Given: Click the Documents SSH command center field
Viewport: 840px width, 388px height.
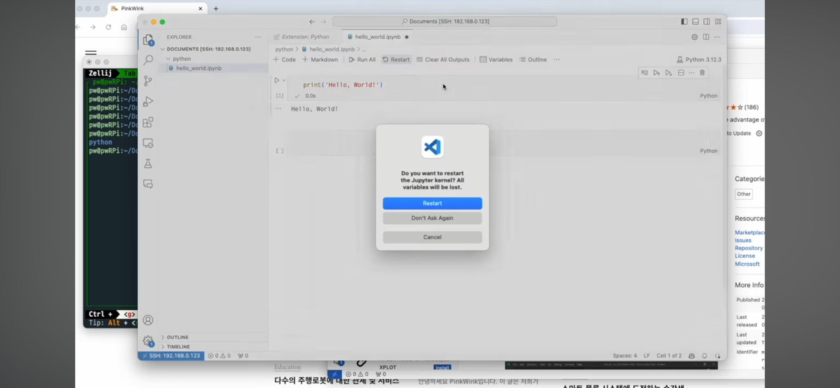Looking at the screenshot, I should tap(445, 21).
